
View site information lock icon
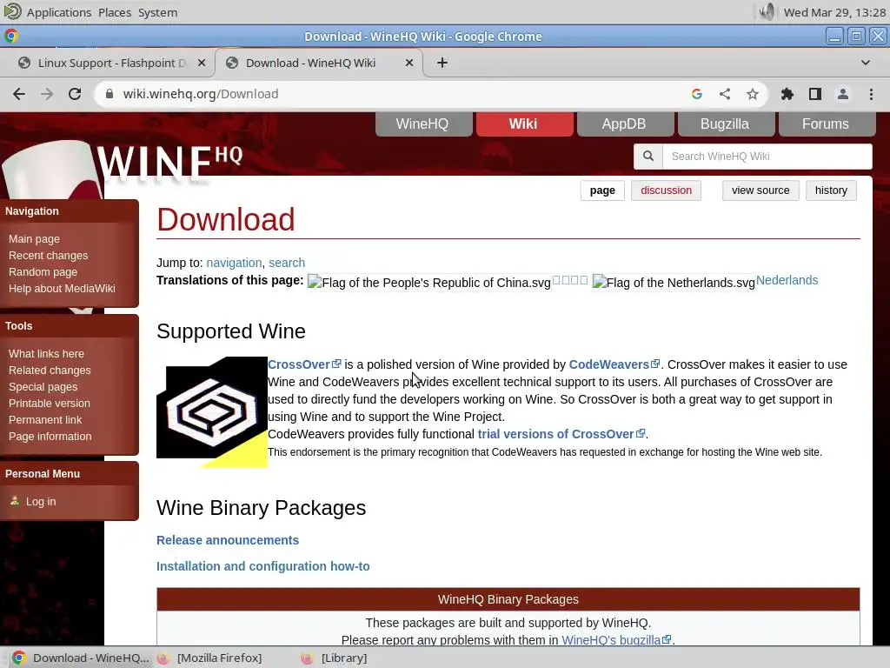[110, 94]
